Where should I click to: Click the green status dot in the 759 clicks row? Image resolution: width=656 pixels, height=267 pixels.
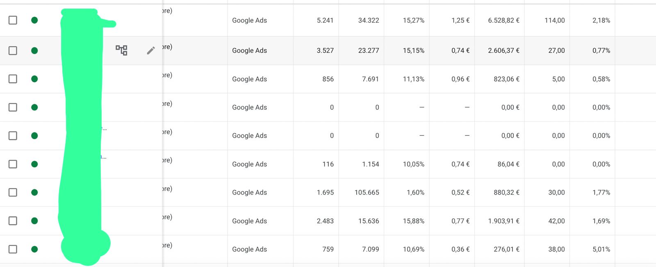pos(34,249)
